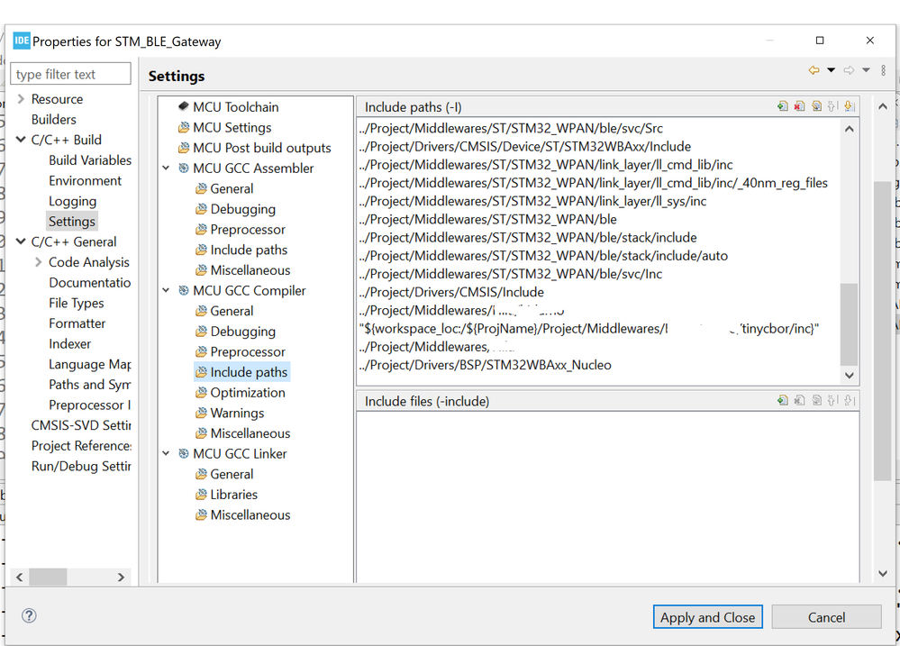Viewport: 900px width, 646px height.
Task: Select MCU Post build outputs
Action: click(261, 148)
